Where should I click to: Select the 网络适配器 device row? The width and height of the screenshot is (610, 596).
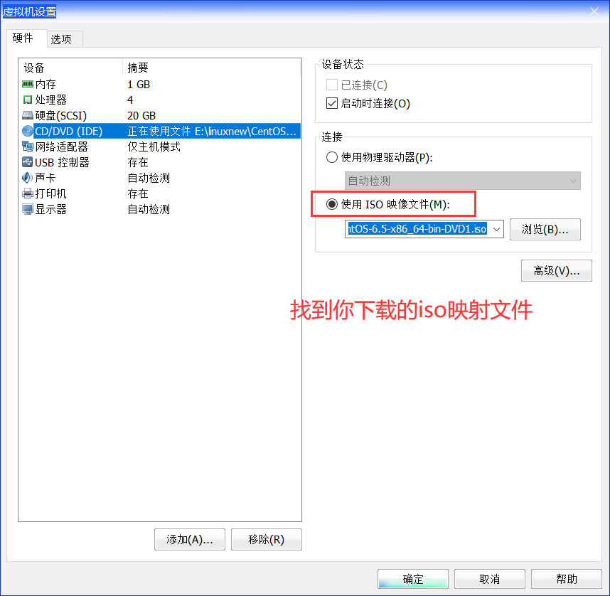[161, 147]
